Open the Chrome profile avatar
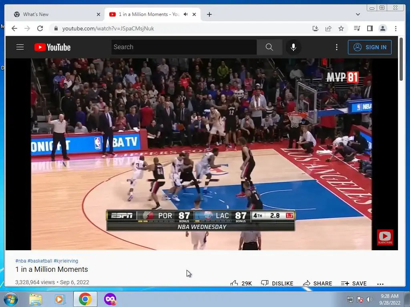The image size is (410, 307). pyautogui.click(x=382, y=28)
